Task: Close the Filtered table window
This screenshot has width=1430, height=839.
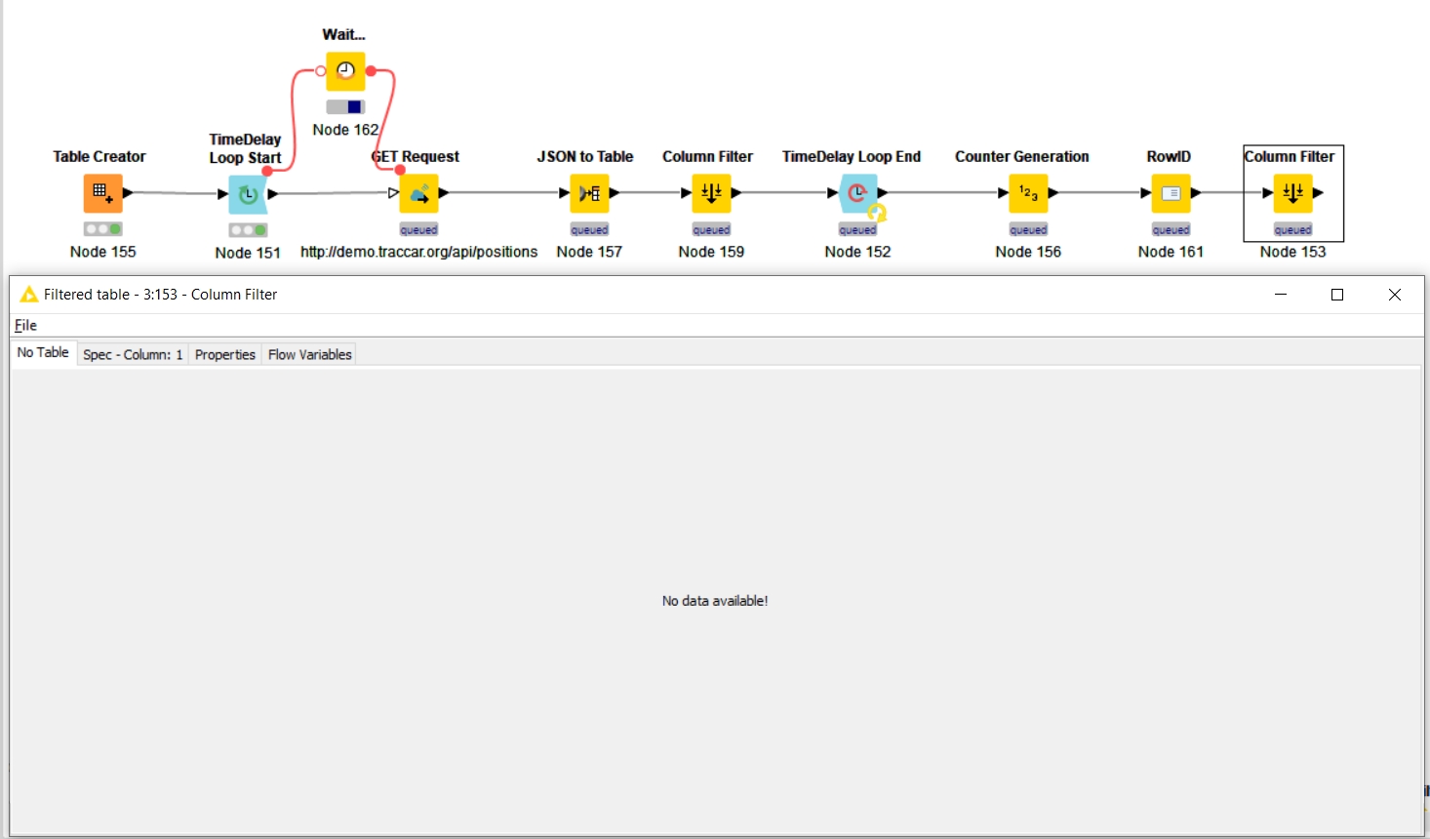Action: pos(1395,295)
